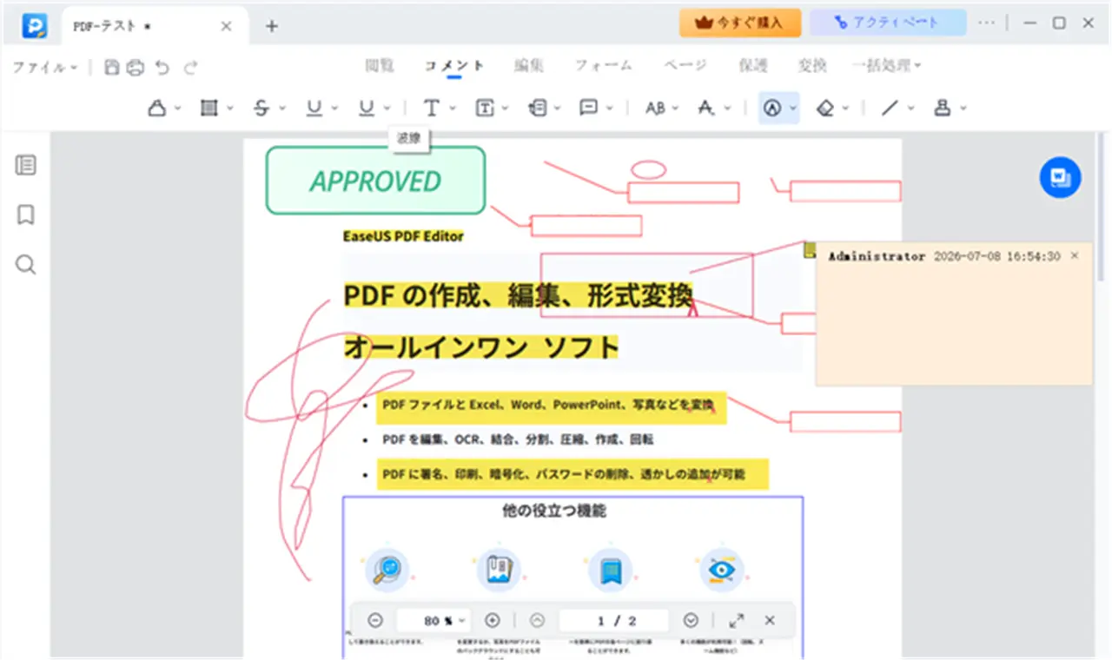Click the save icon

pos(112,67)
